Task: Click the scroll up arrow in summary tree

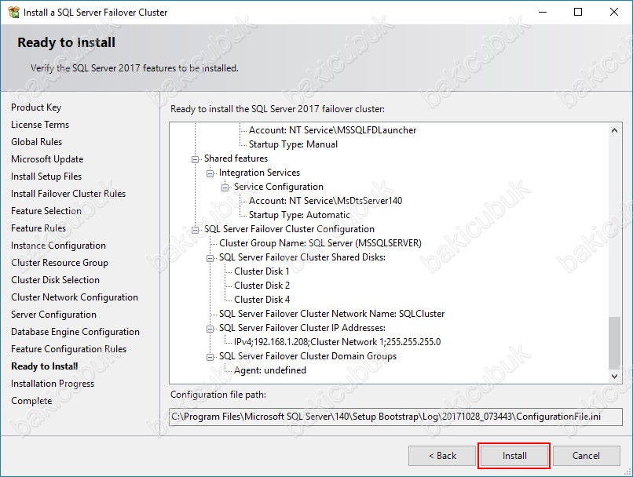Action: point(614,130)
